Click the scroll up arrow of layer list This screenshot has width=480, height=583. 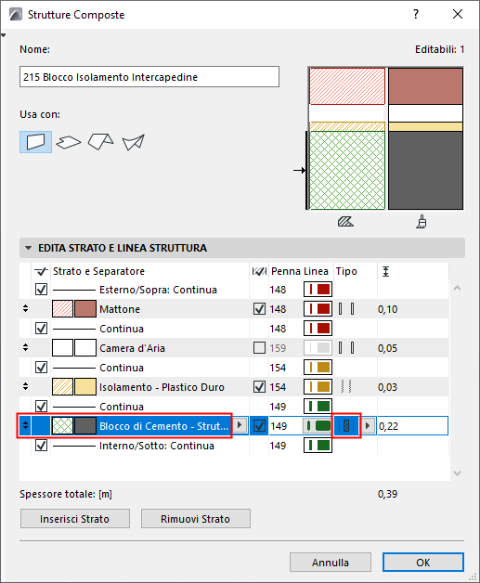[x=458, y=288]
